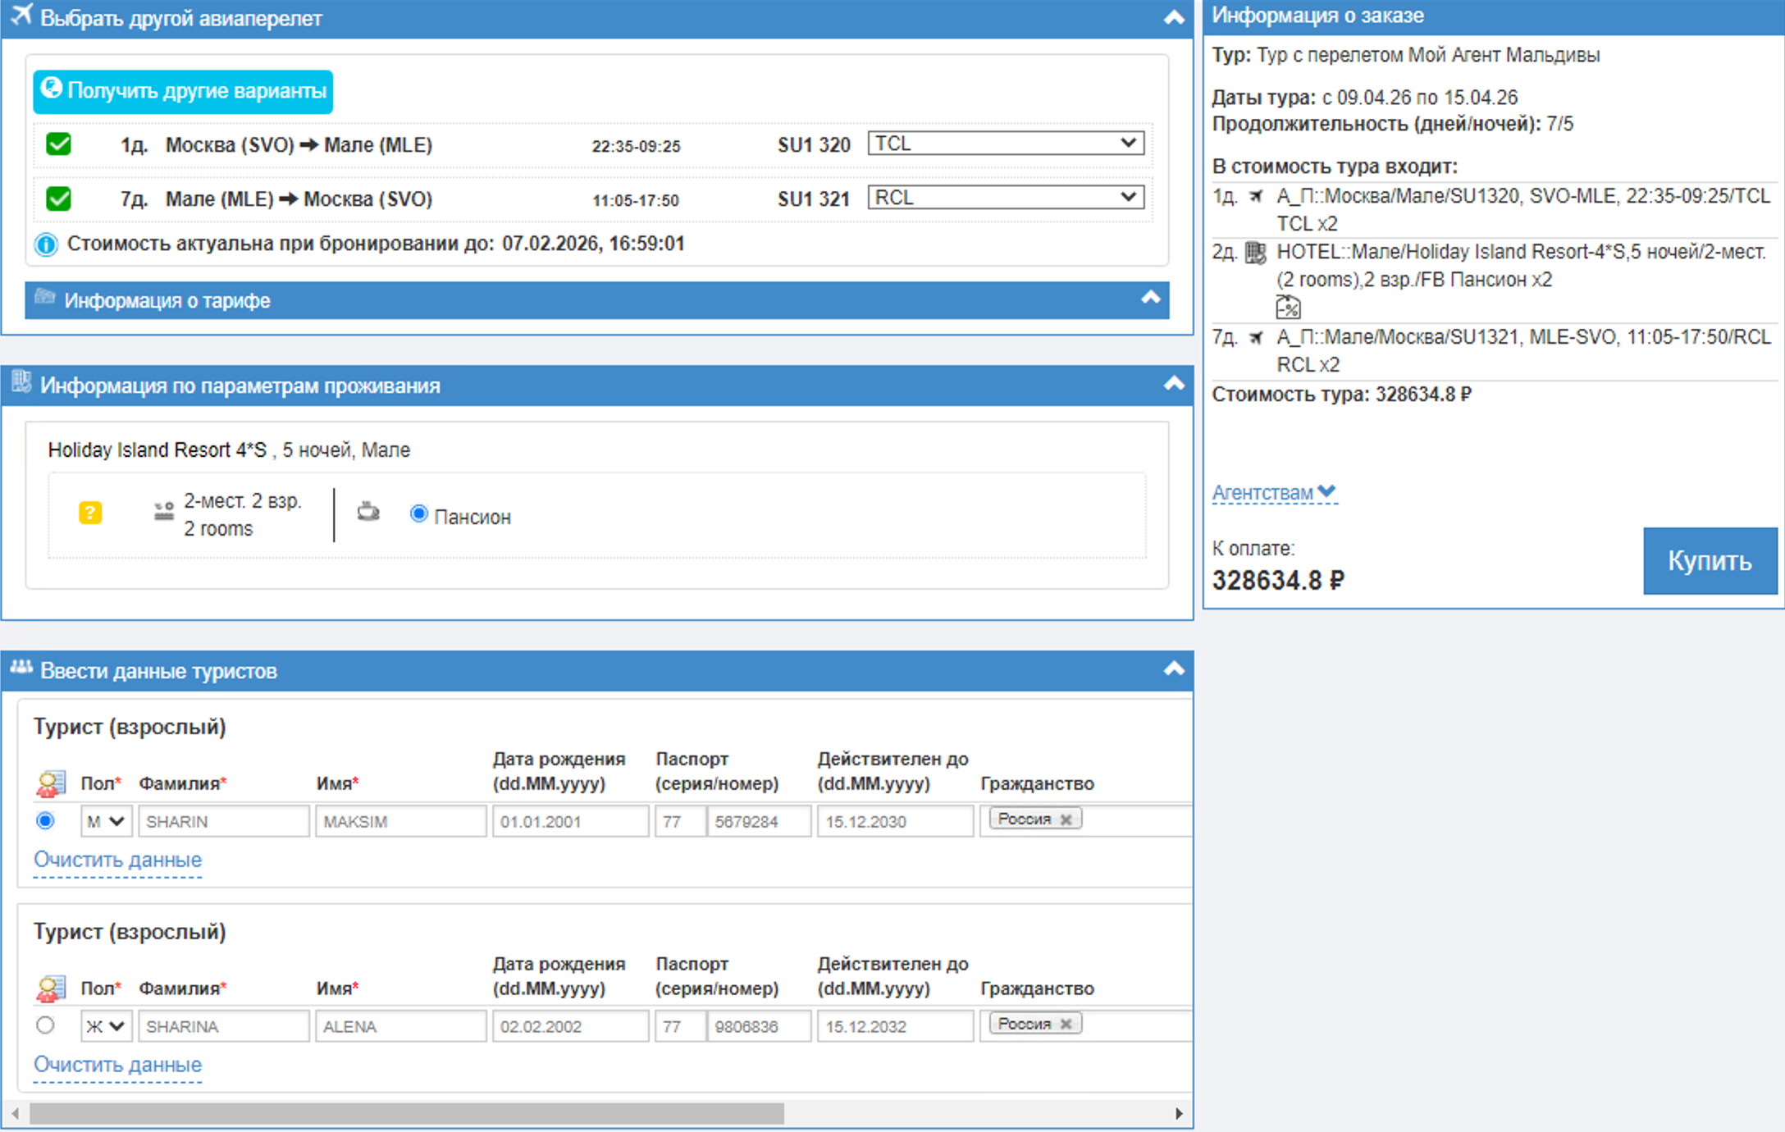This screenshot has height=1132, width=1785.
Task: Click Очистить данные link for first tourist
Action: [117, 860]
